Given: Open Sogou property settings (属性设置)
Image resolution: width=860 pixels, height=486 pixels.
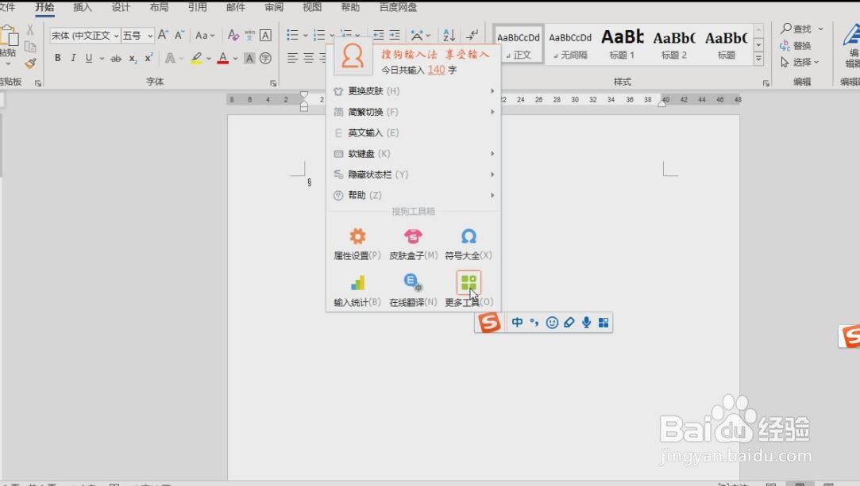Looking at the screenshot, I should (x=357, y=244).
